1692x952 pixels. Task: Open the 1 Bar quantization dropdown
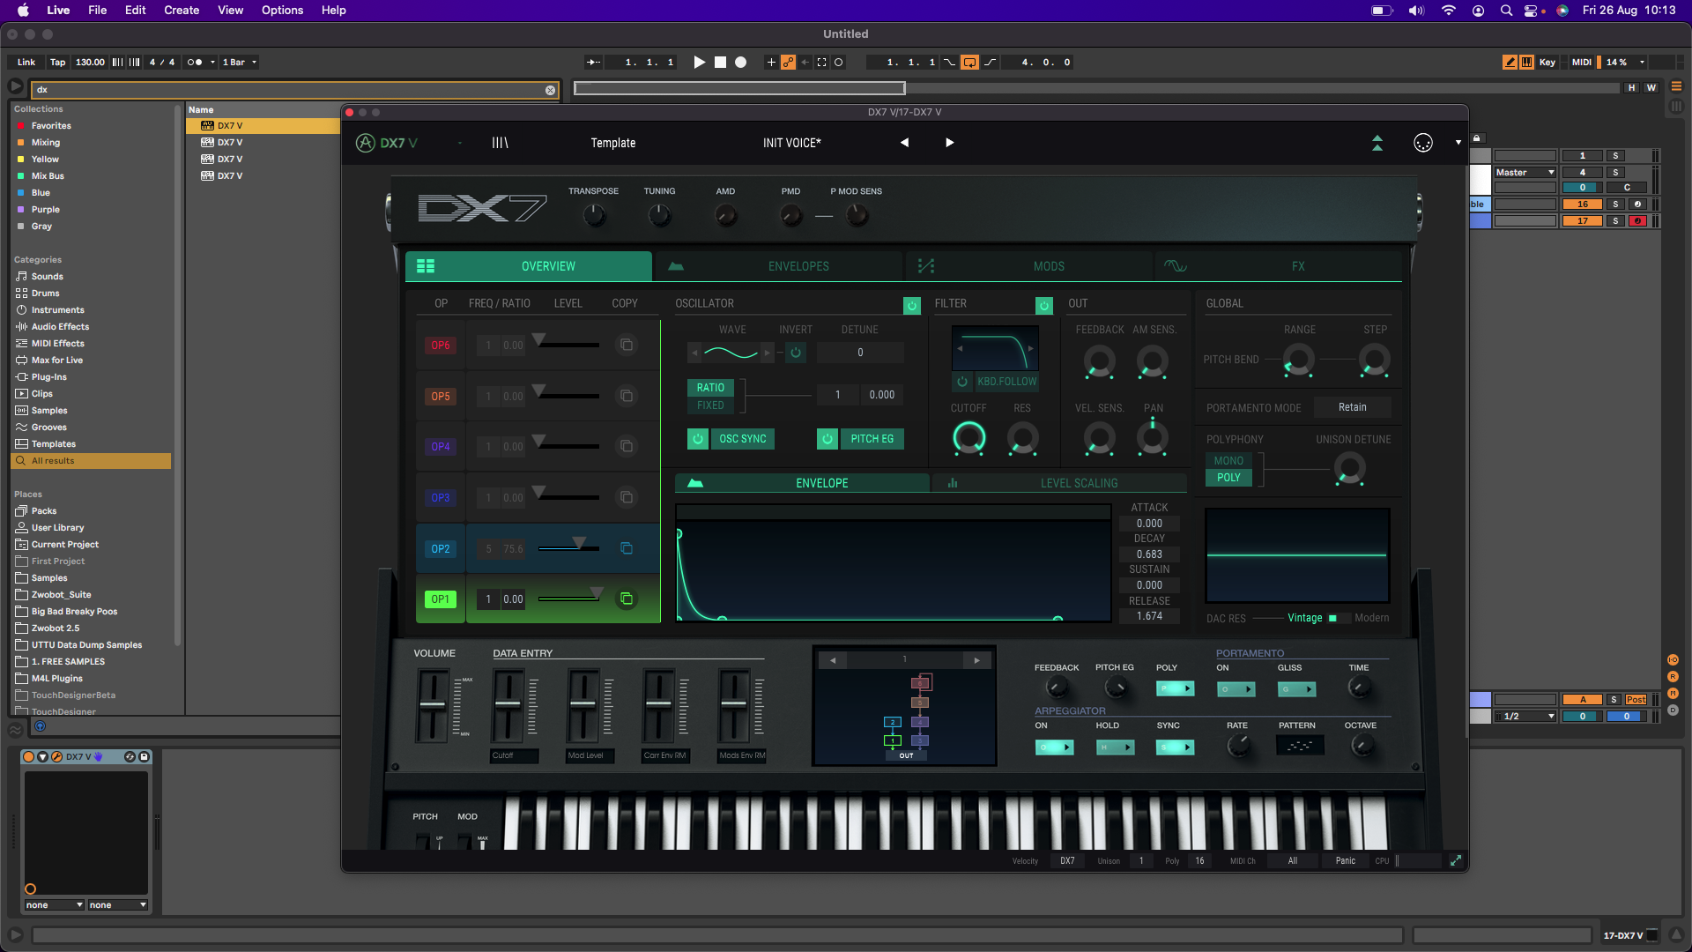[x=239, y=63]
